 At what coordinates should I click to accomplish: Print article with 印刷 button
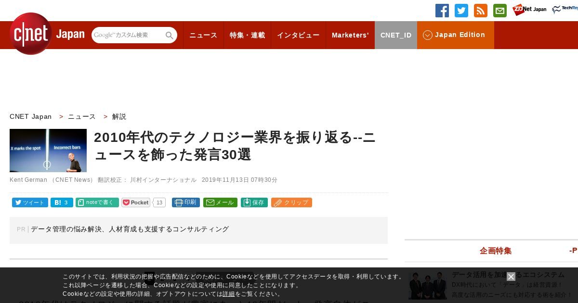(x=186, y=202)
